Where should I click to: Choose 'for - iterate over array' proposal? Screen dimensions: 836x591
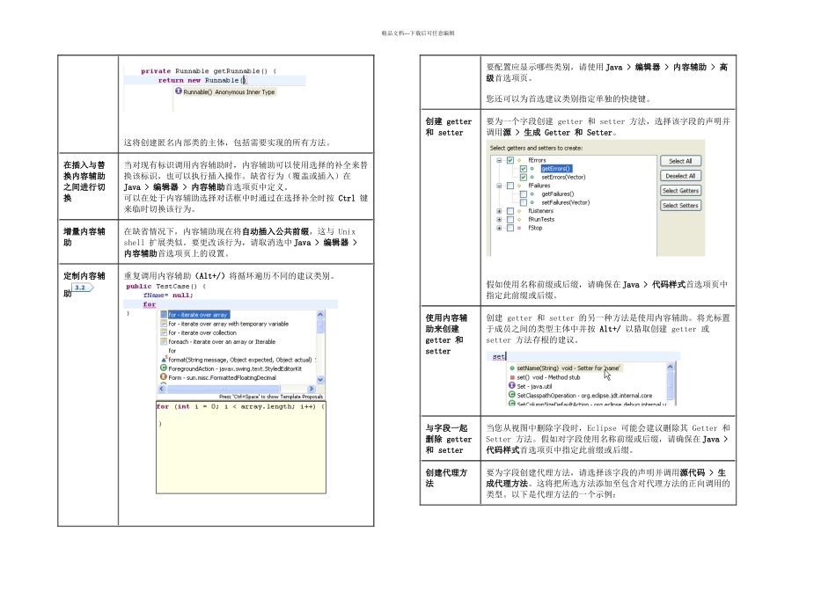pos(198,315)
